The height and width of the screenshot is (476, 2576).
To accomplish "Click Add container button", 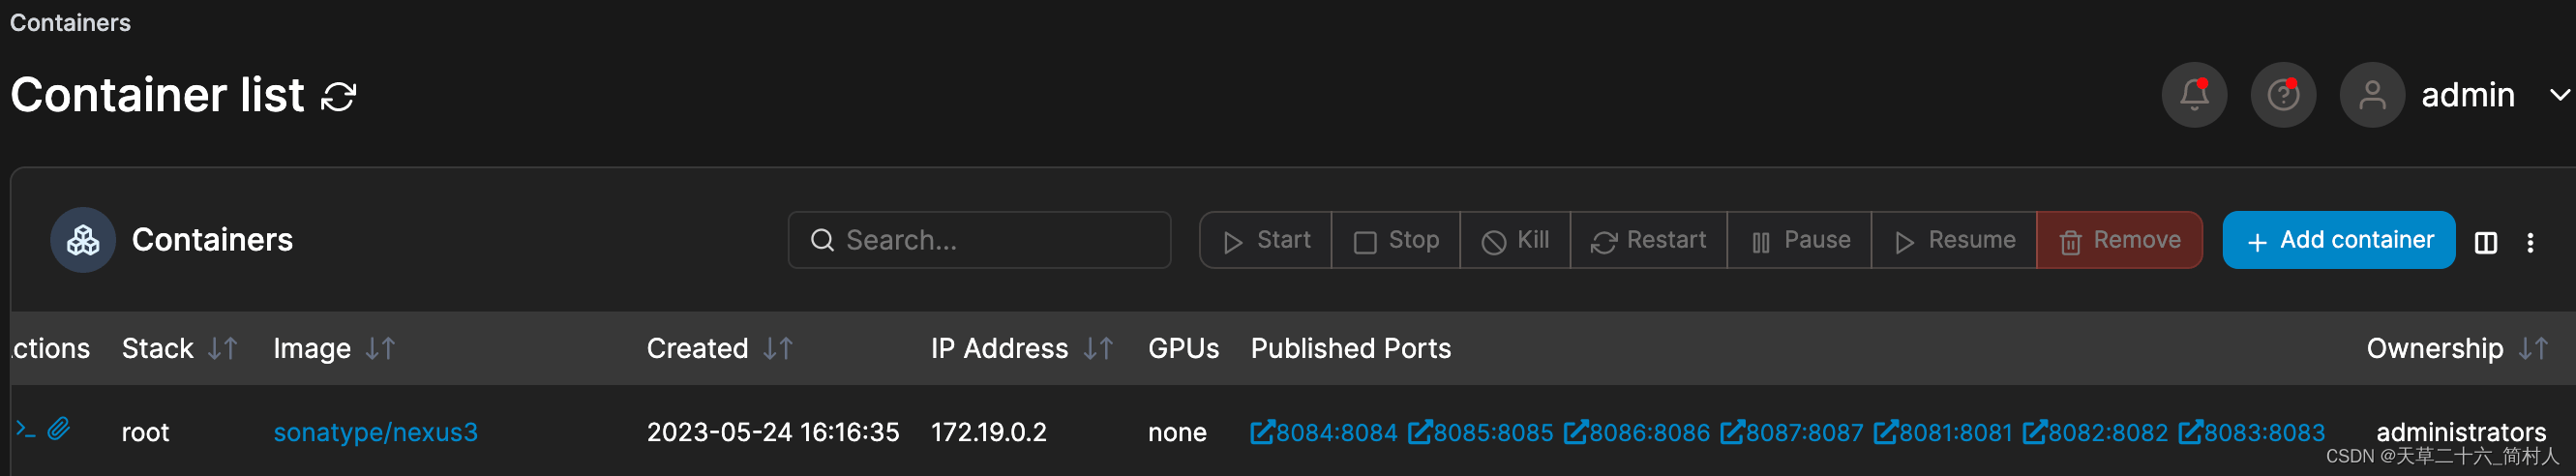I will (2339, 240).
